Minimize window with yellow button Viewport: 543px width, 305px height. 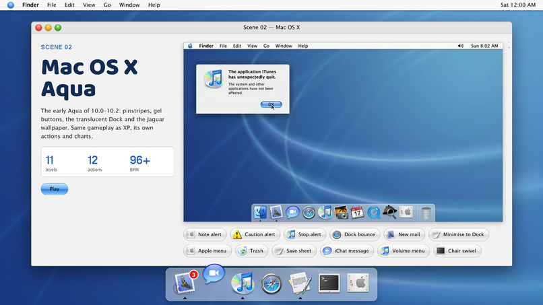48,28
